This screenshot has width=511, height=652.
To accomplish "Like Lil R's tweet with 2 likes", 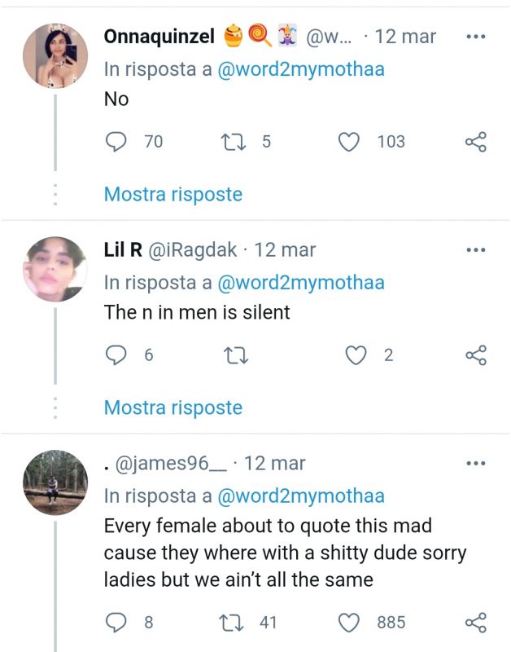I will (356, 355).
